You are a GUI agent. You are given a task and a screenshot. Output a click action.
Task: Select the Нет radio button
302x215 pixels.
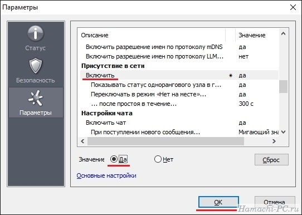pyautogui.click(x=158, y=159)
